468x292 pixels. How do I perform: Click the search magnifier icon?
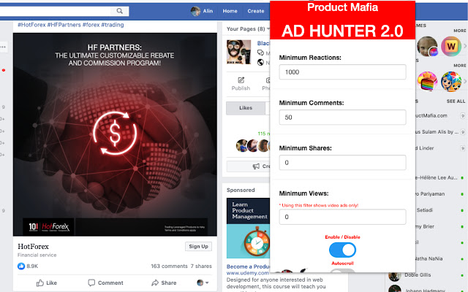[120, 11]
